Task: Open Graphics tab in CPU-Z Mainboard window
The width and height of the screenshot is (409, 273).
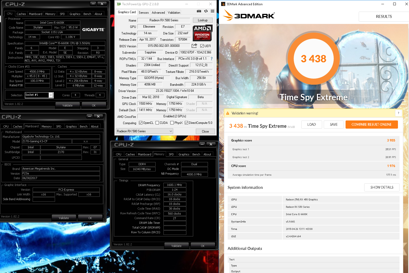Action: point(71,127)
